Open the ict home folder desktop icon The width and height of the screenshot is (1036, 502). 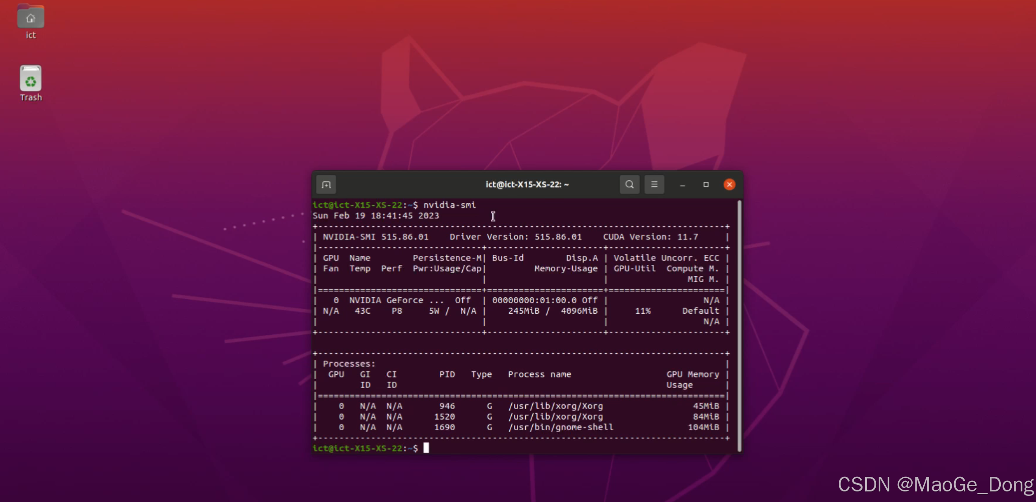tap(30, 18)
